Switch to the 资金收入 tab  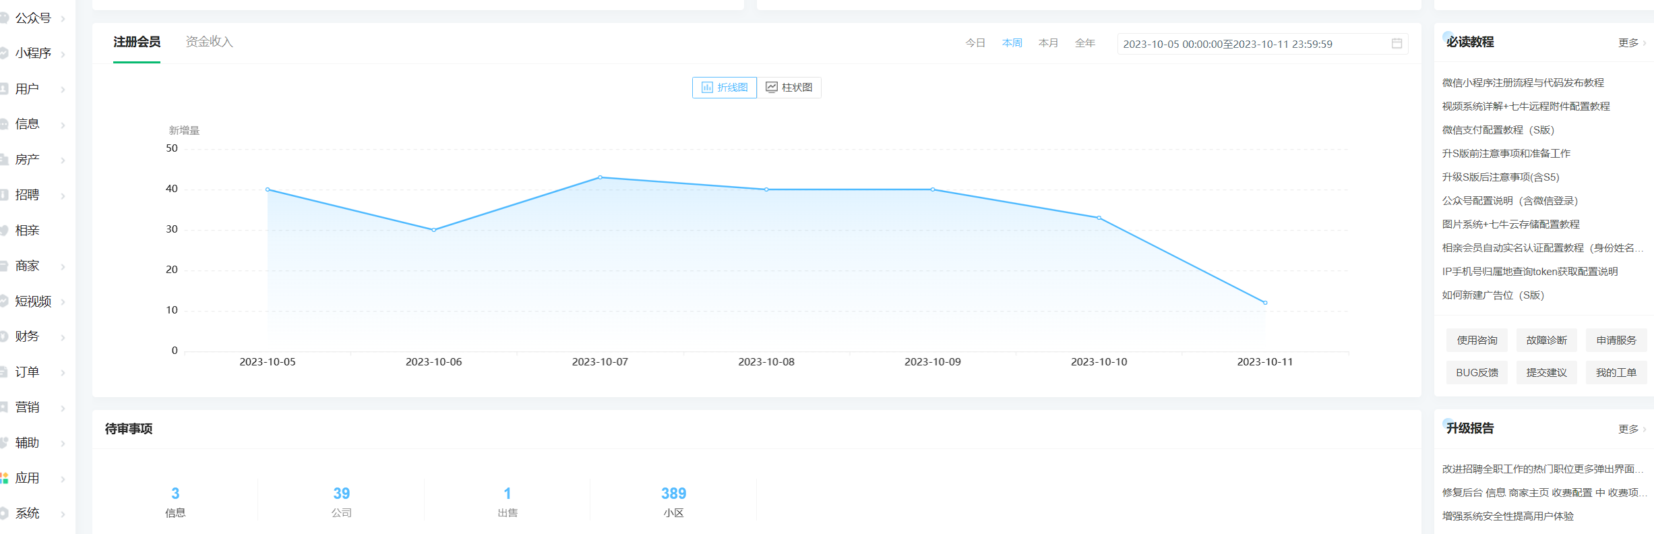pyautogui.click(x=210, y=42)
